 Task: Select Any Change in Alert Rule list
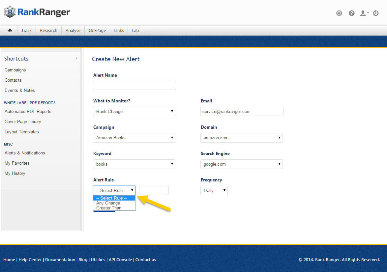pos(108,203)
